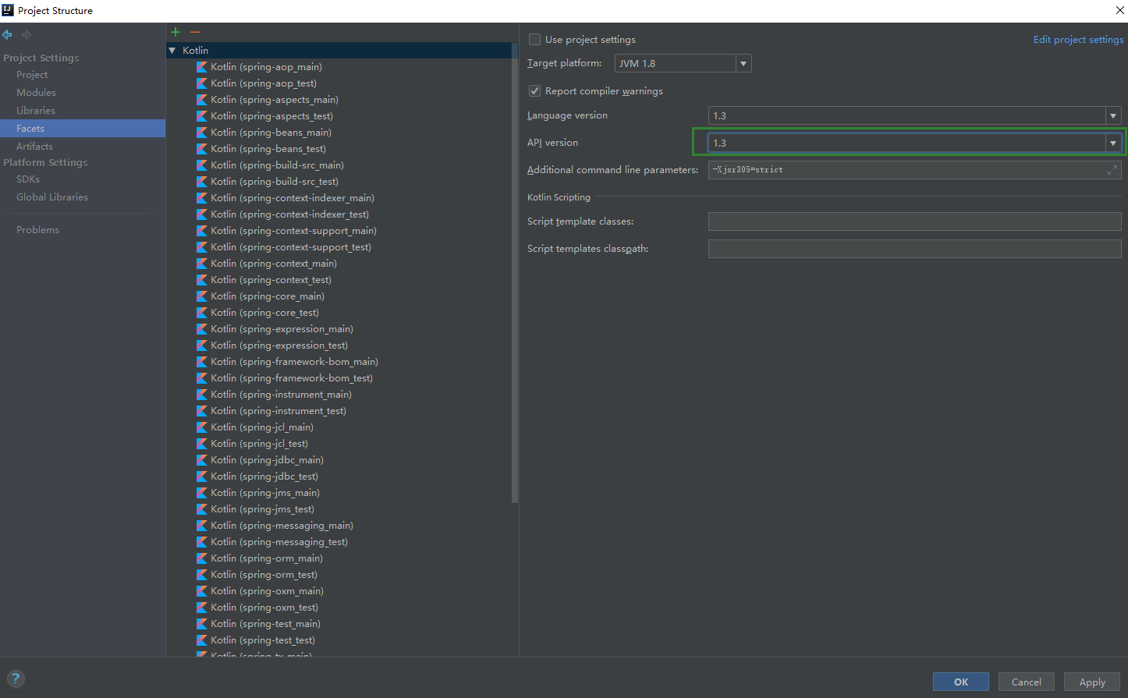Select Kotlin (spring-context_main) facet
The width and height of the screenshot is (1128, 698).
tap(274, 264)
